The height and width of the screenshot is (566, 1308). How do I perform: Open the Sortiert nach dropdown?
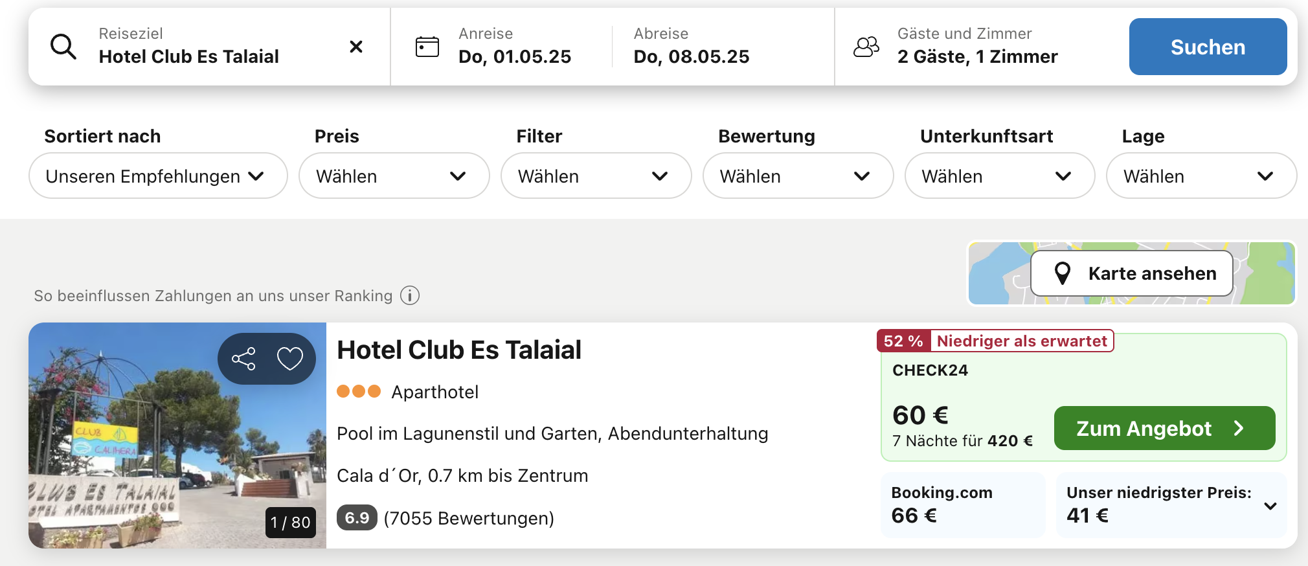tap(158, 175)
